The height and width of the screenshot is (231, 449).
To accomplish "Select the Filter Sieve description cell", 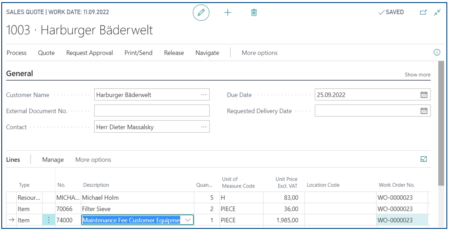I will click(138, 209).
